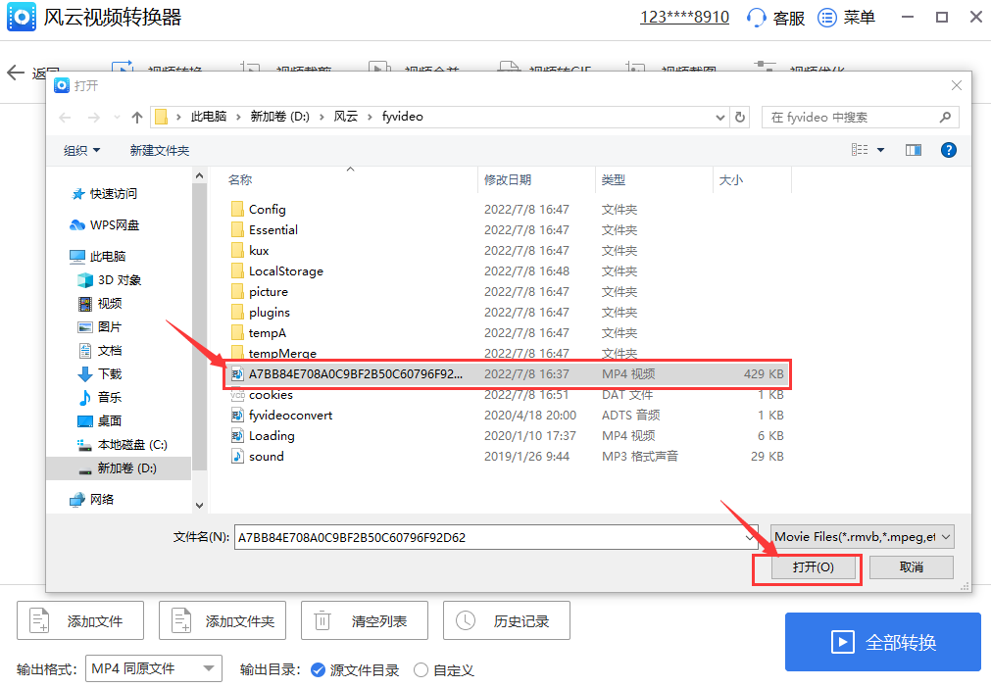
Task: Click 风云 breadcrumb in address bar
Action: coord(345,117)
